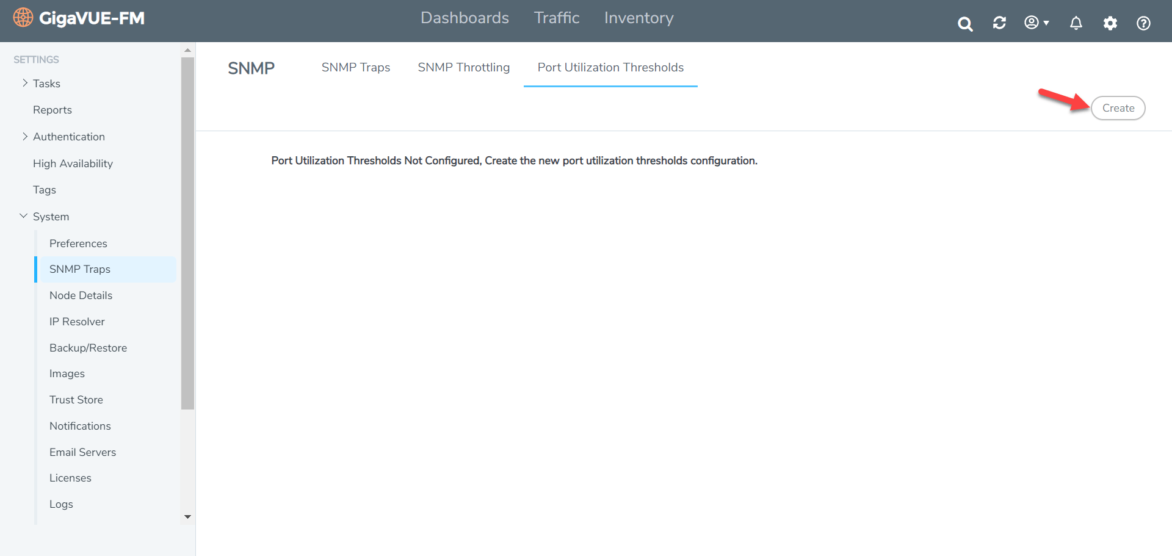Open Backup/Restore settings

(88, 347)
